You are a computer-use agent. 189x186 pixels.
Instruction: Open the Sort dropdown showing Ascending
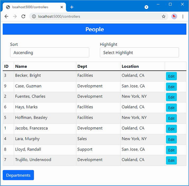(x=49, y=53)
